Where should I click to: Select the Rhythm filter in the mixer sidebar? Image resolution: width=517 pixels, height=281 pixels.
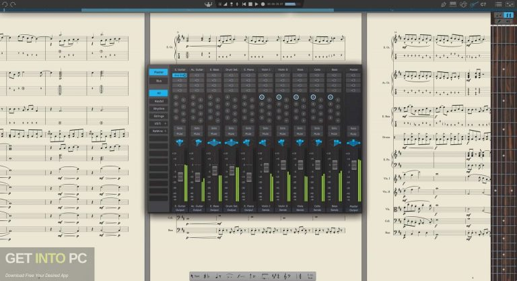[159, 108]
